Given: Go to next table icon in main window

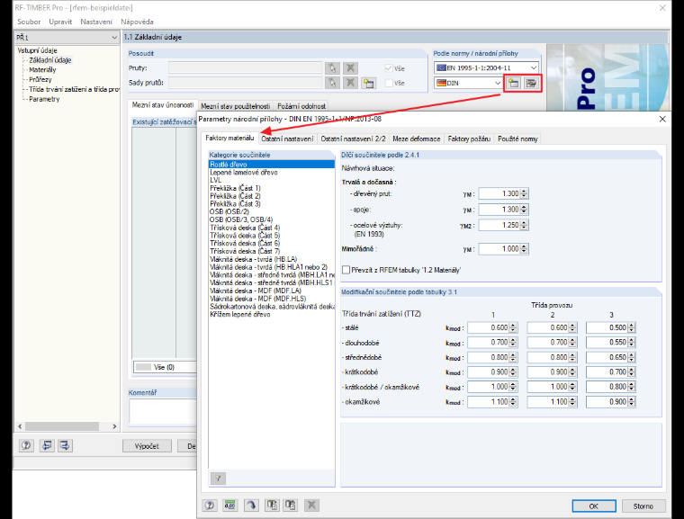Looking at the screenshot, I should (65, 445).
